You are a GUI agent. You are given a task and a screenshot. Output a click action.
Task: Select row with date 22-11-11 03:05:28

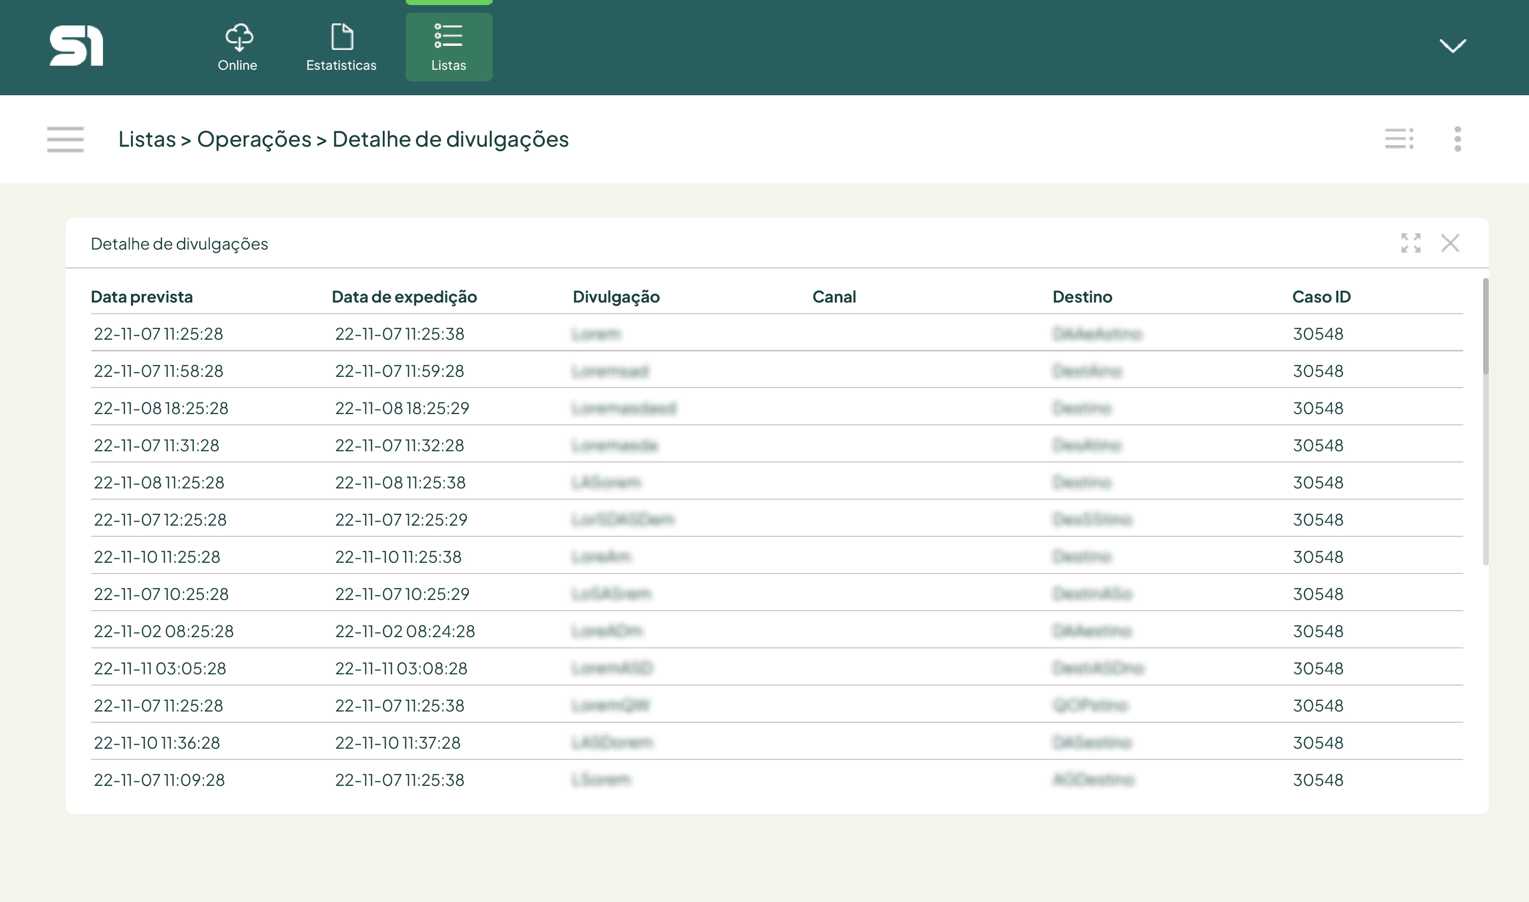tap(160, 668)
